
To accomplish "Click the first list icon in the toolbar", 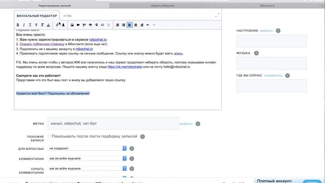I will [x=117, y=25].
